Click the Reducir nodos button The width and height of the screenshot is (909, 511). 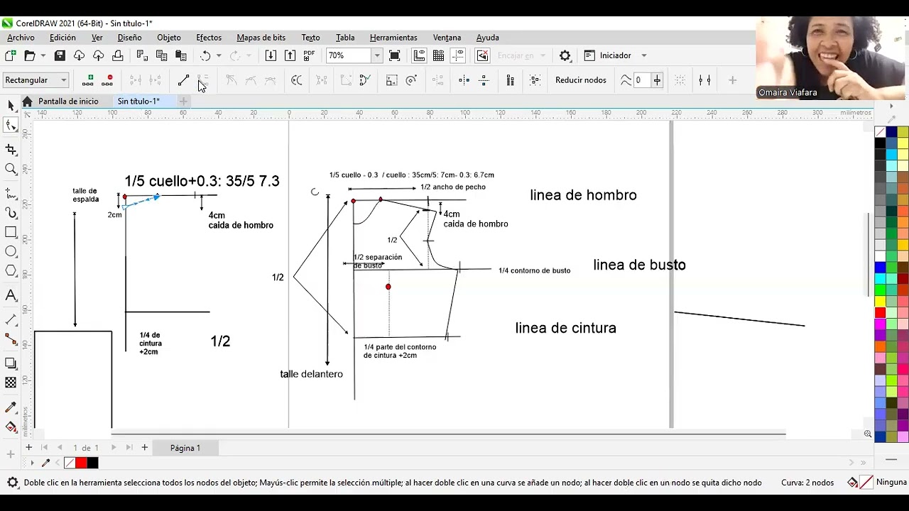581,80
